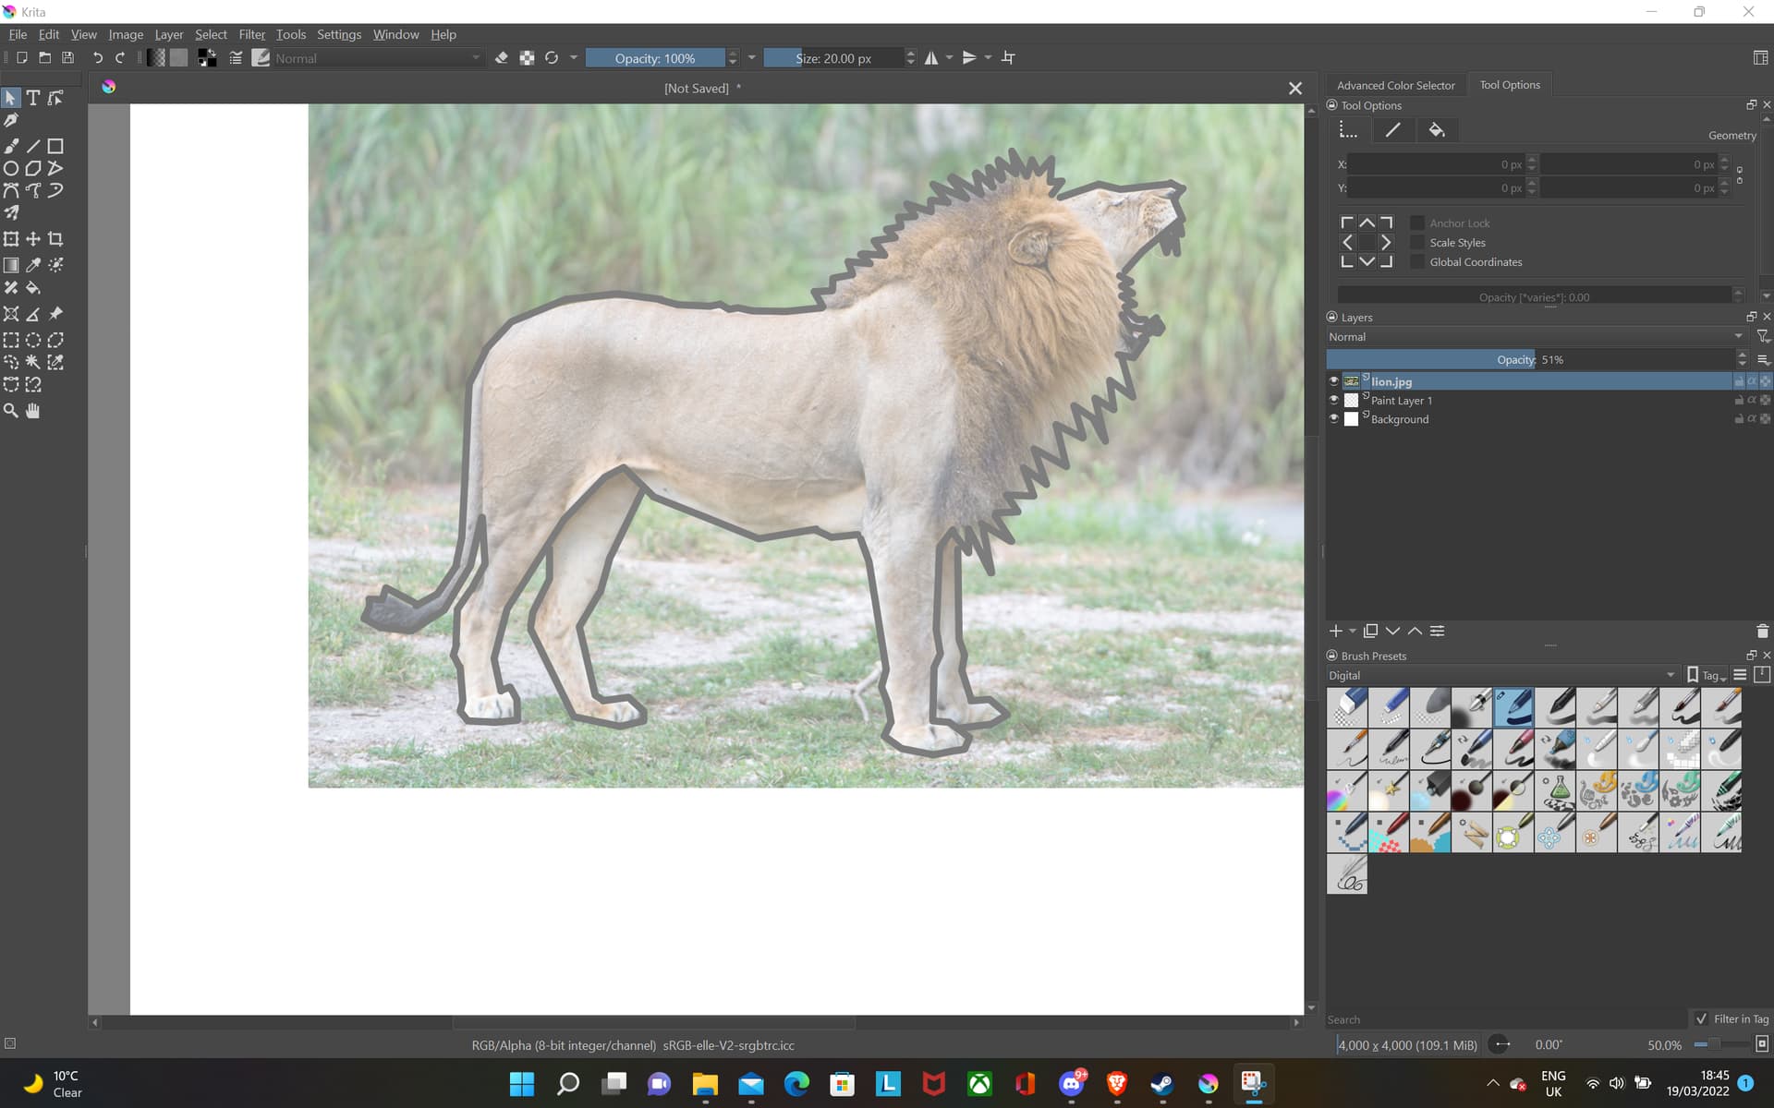Screen dimensions: 1774x1108
Task: Pick a color with the Color Sampler tool
Action: click(33, 265)
